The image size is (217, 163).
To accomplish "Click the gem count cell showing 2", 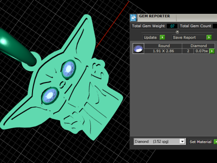I will click(188, 51).
